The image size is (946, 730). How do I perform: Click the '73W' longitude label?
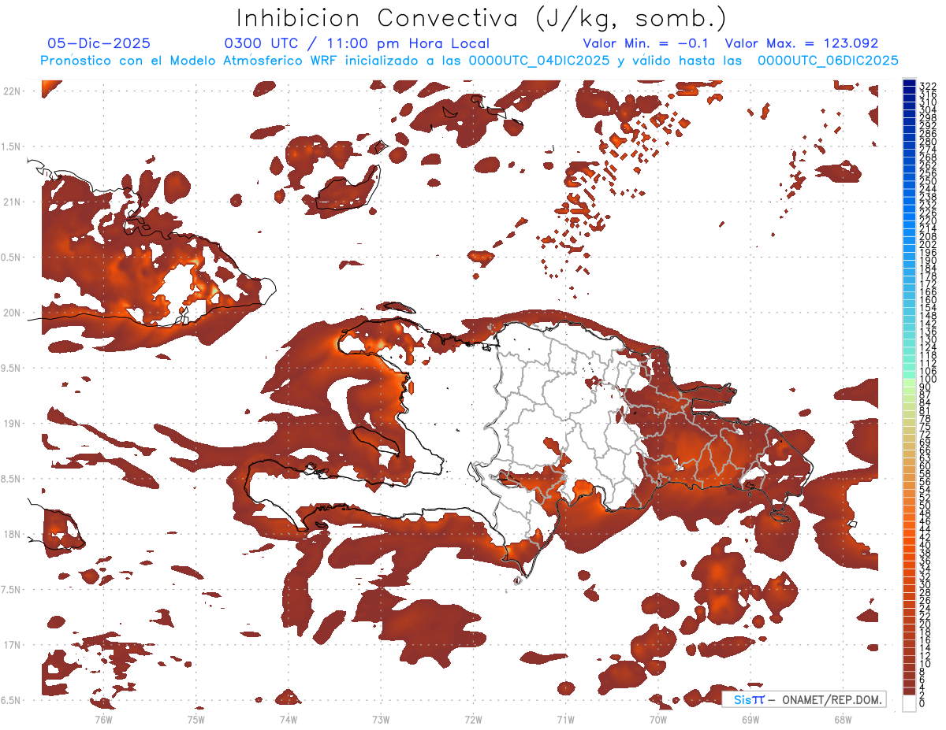[x=381, y=719]
